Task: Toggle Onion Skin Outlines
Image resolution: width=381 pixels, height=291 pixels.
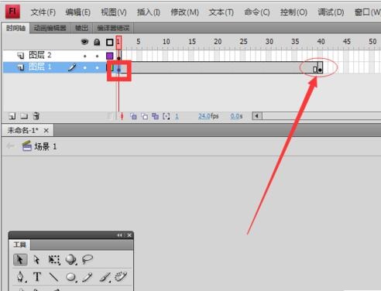Action: click(145, 116)
